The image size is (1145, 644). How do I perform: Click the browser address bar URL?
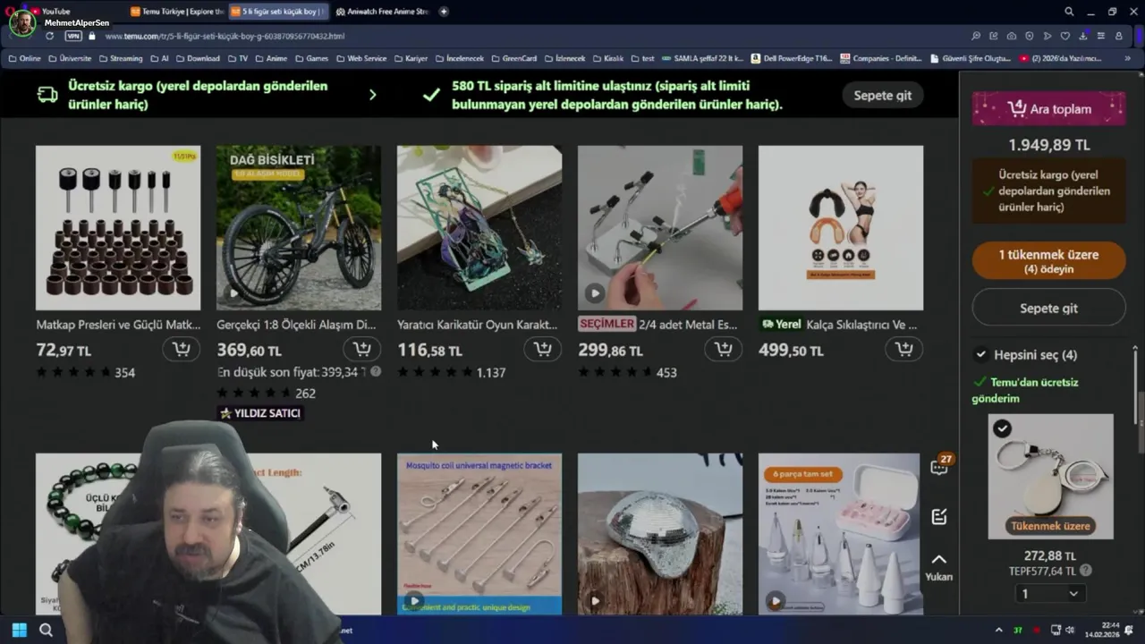(x=225, y=36)
